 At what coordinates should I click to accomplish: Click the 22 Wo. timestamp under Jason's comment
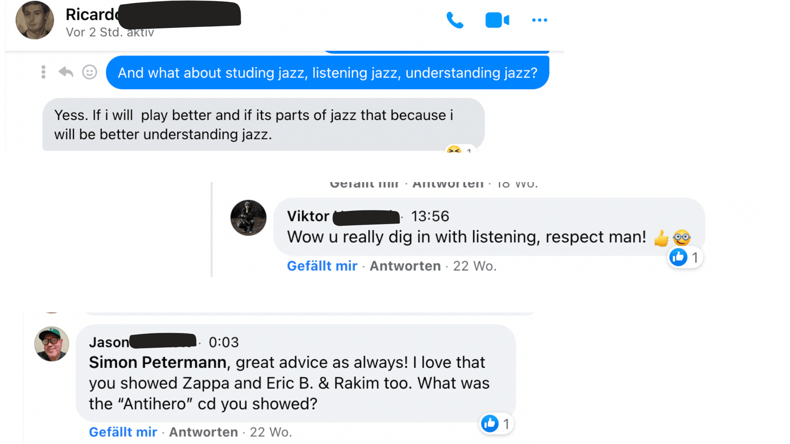[271, 432]
